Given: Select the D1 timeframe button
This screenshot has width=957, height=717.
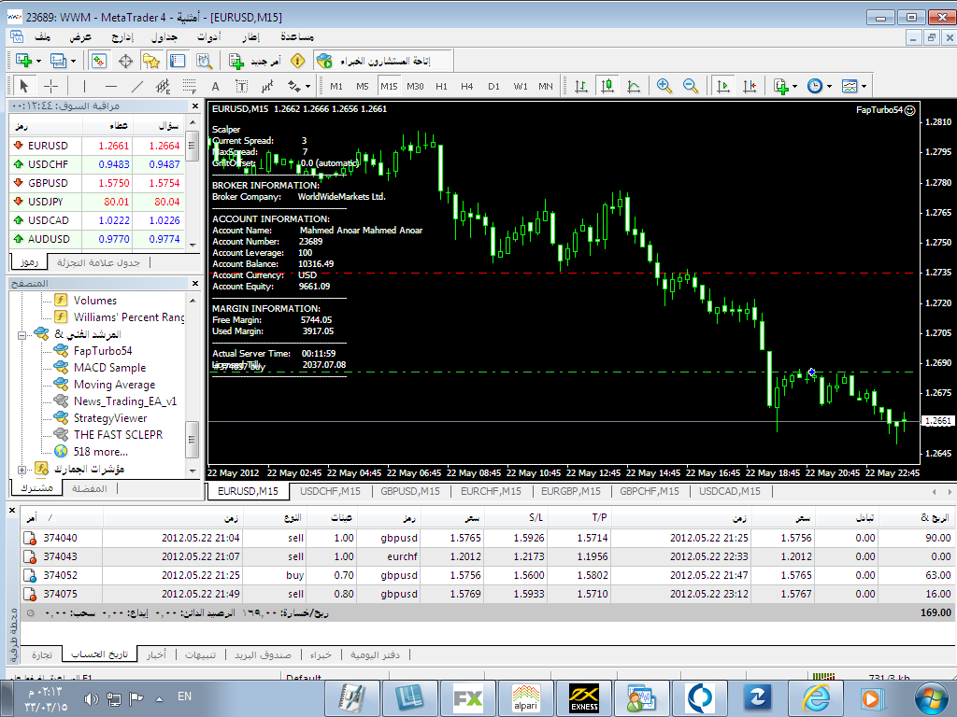Looking at the screenshot, I should [493, 87].
